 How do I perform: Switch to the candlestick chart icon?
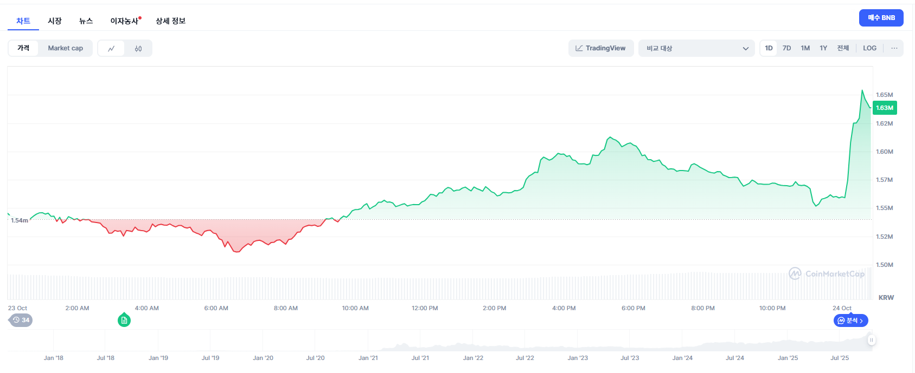click(138, 48)
